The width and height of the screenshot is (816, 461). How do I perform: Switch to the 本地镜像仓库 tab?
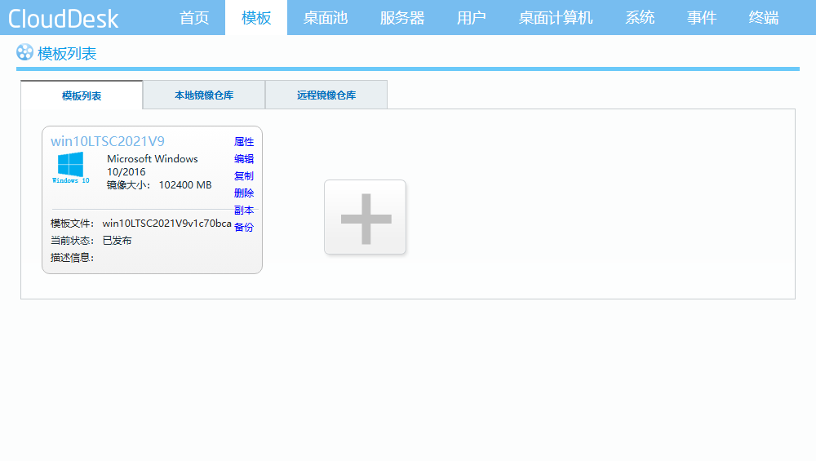click(204, 95)
